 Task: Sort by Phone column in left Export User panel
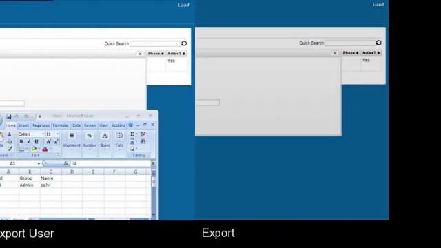[156, 54]
